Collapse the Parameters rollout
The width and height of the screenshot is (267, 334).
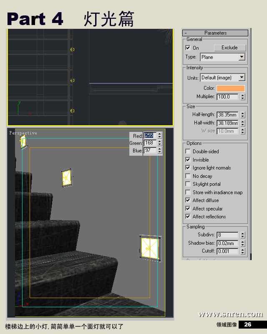click(x=186, y=33)
